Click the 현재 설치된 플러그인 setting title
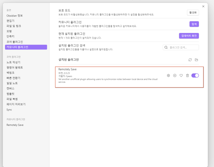214x167 pixels. point(72,34)
